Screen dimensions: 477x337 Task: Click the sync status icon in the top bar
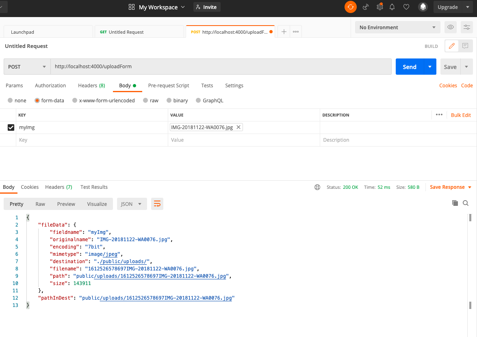(350, 7)
